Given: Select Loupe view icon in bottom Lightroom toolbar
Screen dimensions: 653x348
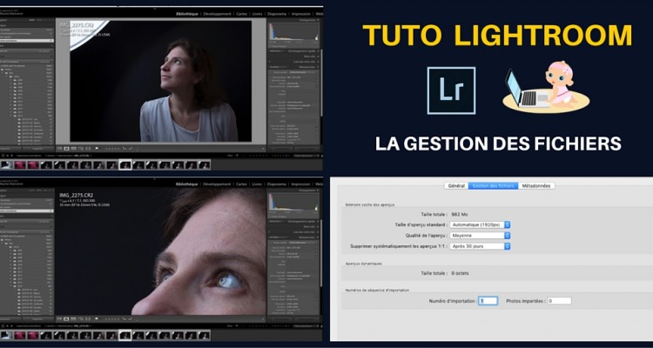Looking at the screenshot, I should click(x=67, y=319).
